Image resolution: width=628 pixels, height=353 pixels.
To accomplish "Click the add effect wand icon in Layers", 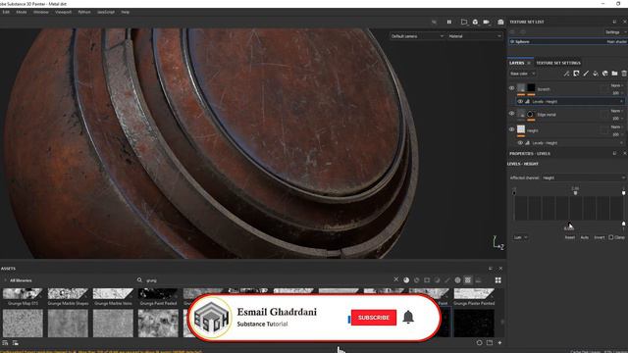I will pyautogui.click(x=566, y=74).
